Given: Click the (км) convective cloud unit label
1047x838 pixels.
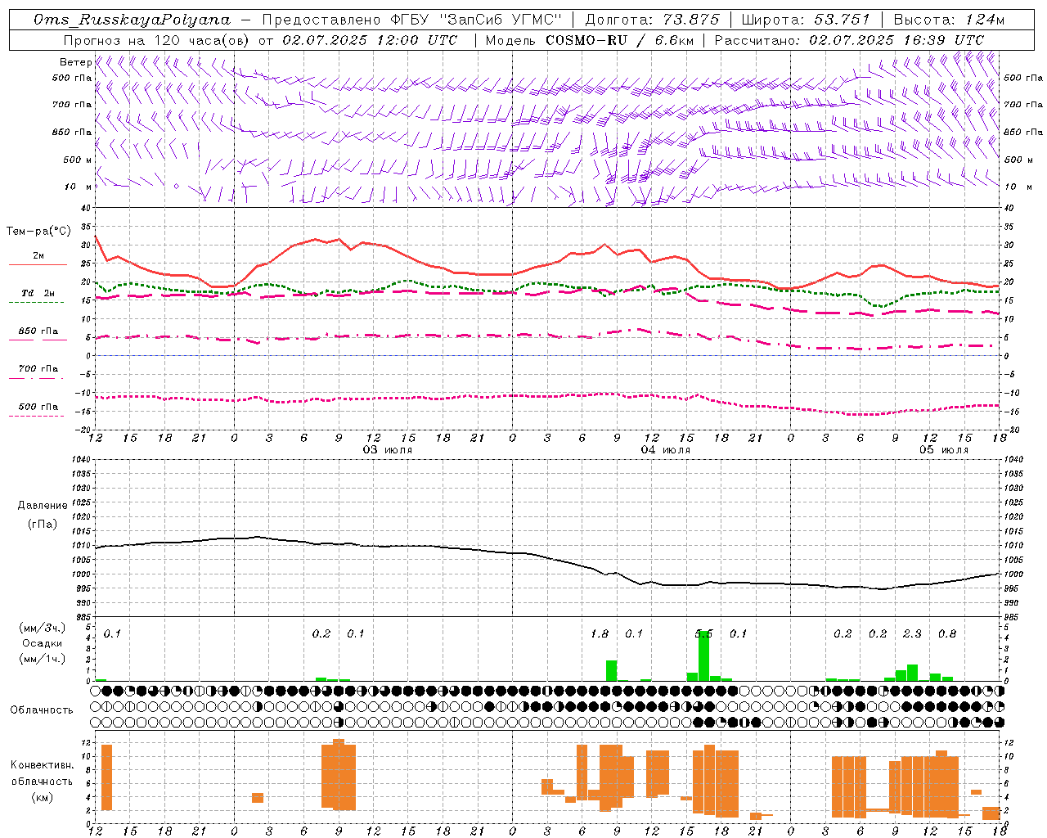Looking at the screenshot, I should 42,797.
